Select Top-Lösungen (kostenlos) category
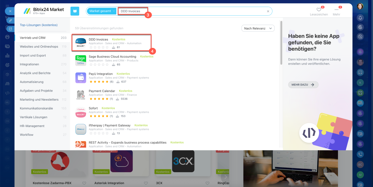 pos(39,25)
